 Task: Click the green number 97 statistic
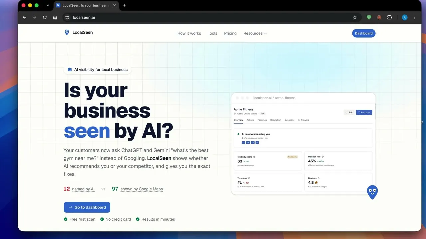click(115, 189)
